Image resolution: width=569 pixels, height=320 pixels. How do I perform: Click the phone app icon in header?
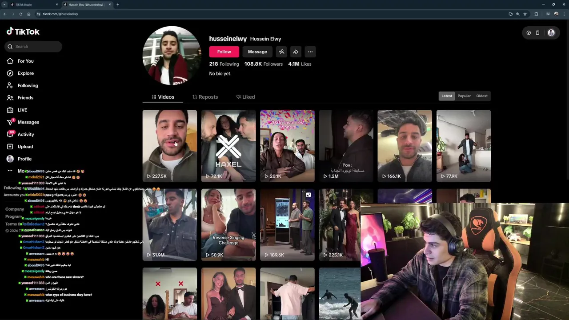(x=537, y=32)
